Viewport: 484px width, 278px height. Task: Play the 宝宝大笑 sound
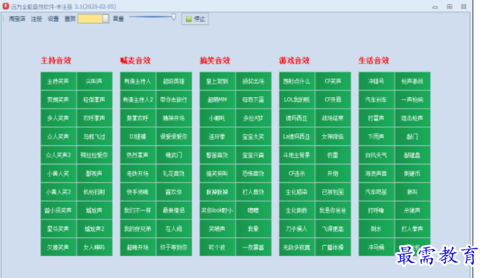[253, 136]
